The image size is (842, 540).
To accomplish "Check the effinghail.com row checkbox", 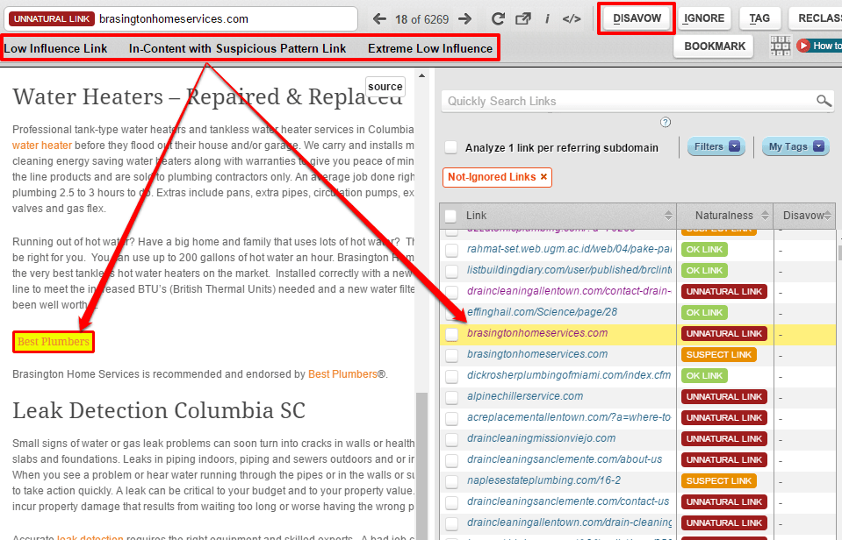I will click(451, 313).
